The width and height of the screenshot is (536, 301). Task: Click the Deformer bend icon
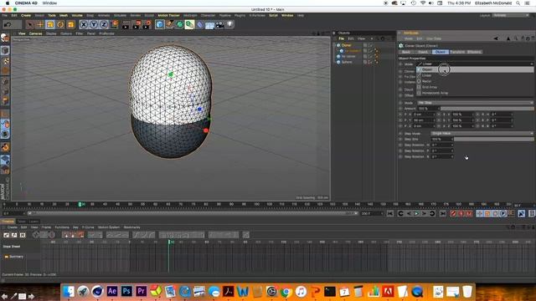pos(200,24)
